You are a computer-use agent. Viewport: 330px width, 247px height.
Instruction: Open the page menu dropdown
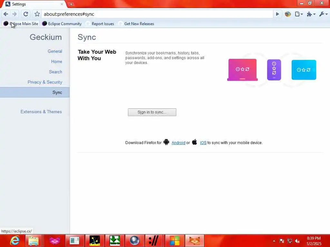point(299,14)
